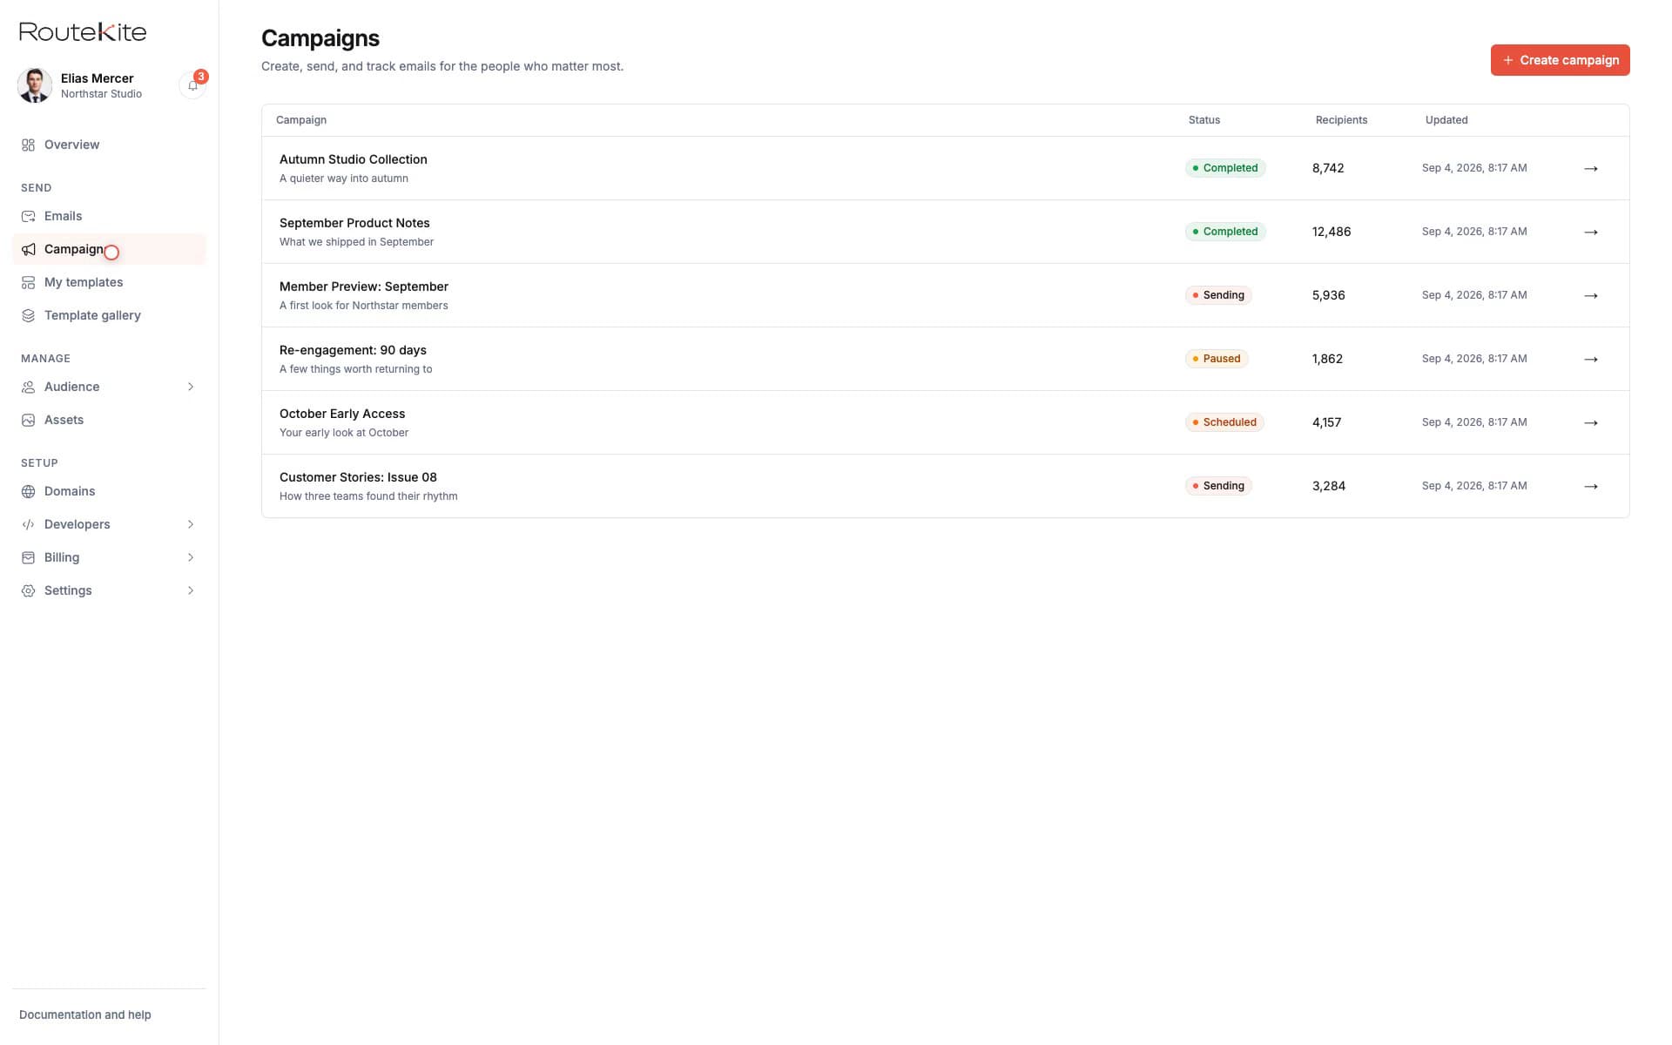Viewport: 1672px width, 1045px height.
Task: Click Elias Mercer's avatar photo
Action: tap(35, 85)
